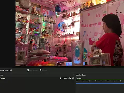The image size is (124, 93).
Task: Open the Filters dialog for the source
Action: 43,70
